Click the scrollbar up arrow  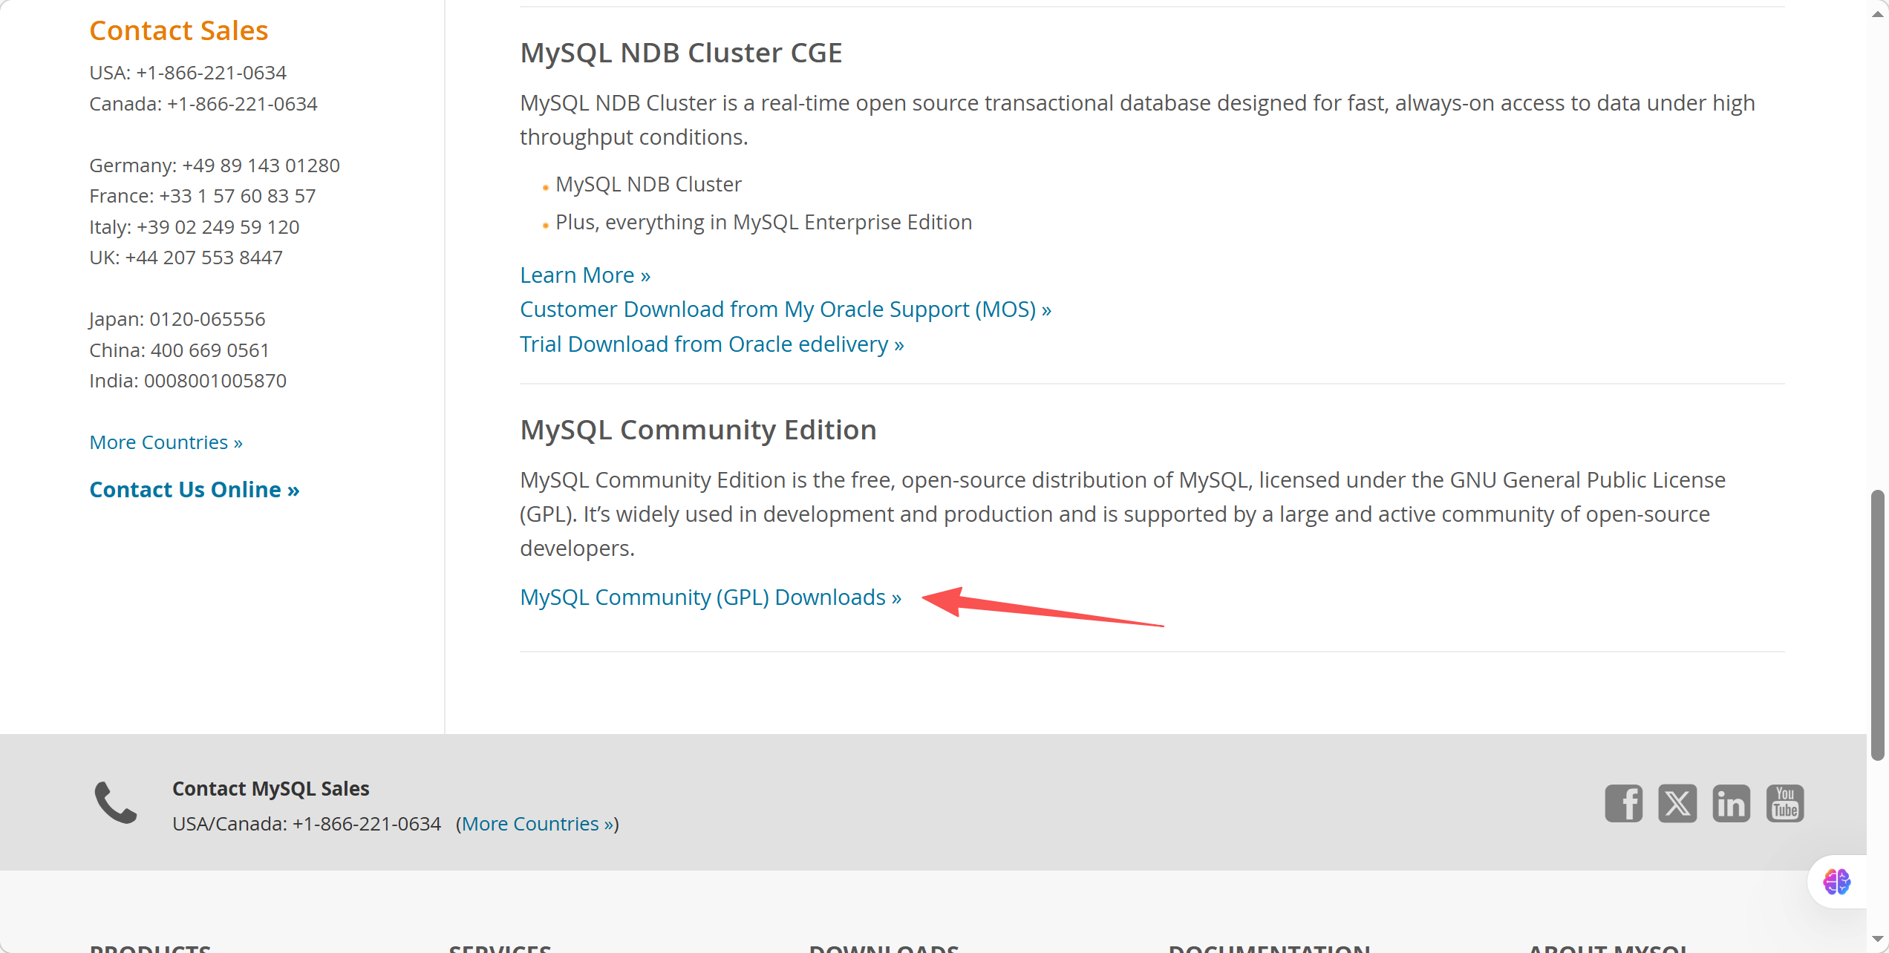[1878, 14]
